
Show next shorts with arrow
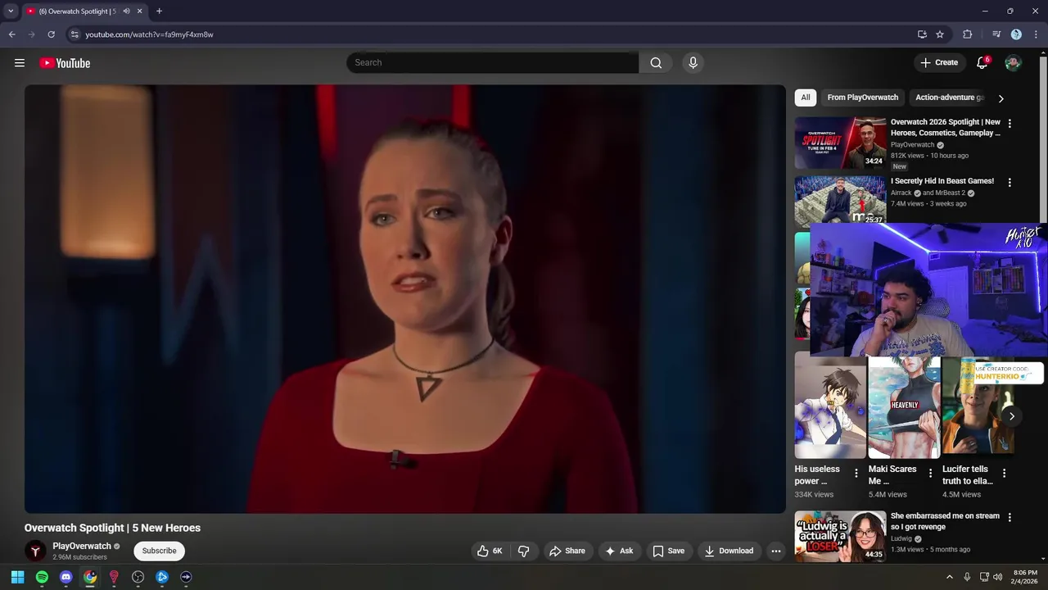point(1012,416)
